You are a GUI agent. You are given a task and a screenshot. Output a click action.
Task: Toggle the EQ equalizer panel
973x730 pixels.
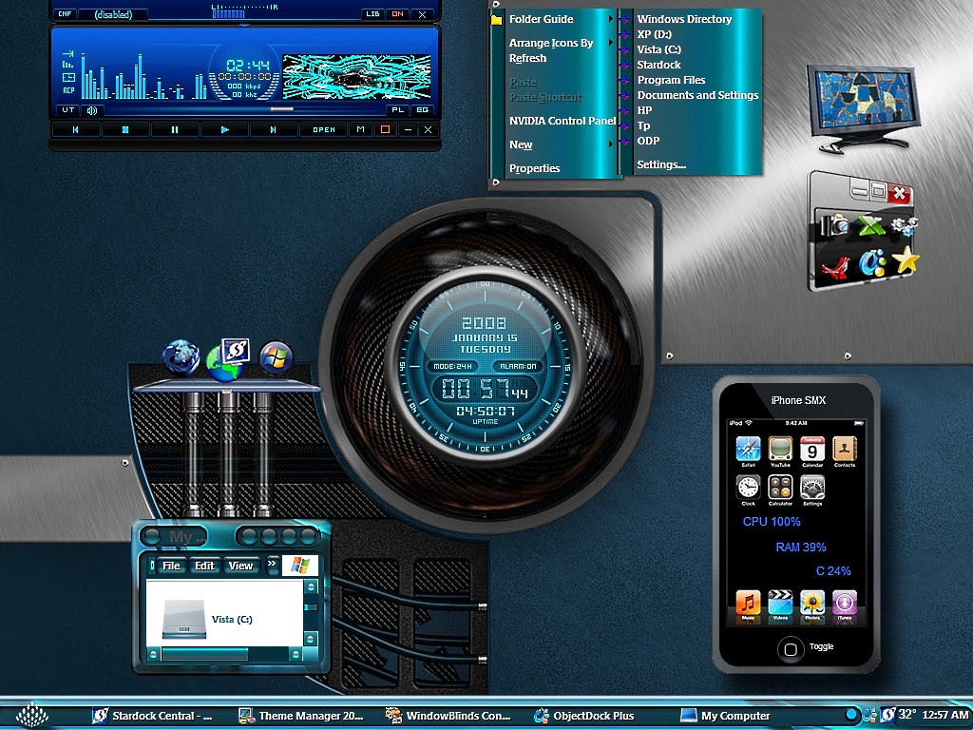(422, 110)
